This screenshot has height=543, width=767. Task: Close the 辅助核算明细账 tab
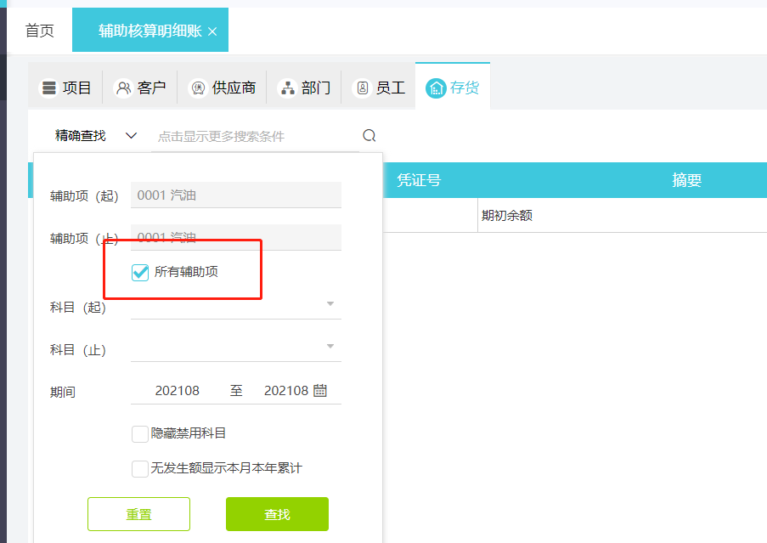pyautogui.click(x=212, y=31)
